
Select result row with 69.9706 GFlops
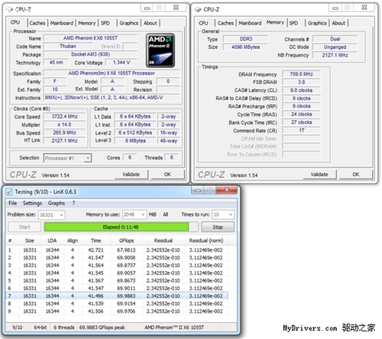click(117, 311)
